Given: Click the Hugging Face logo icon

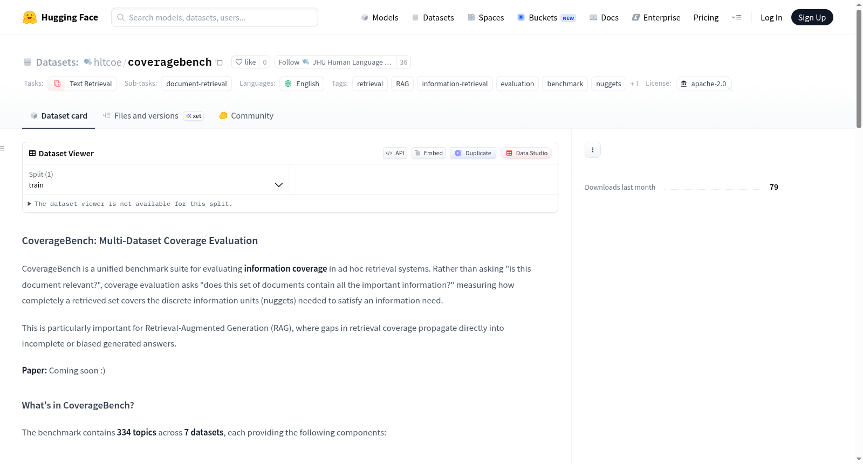Looking at the screenshot, I should (30, 17).
